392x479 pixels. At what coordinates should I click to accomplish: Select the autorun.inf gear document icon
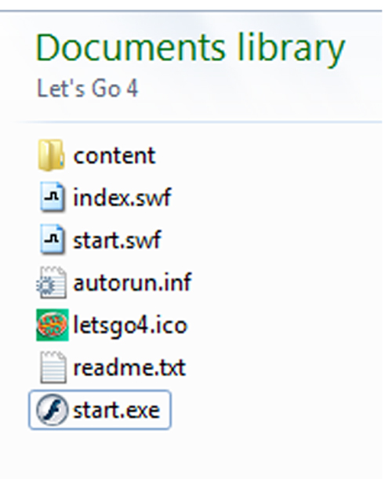51,282
